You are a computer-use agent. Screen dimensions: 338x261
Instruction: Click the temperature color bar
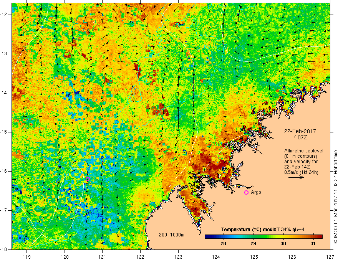263,237
